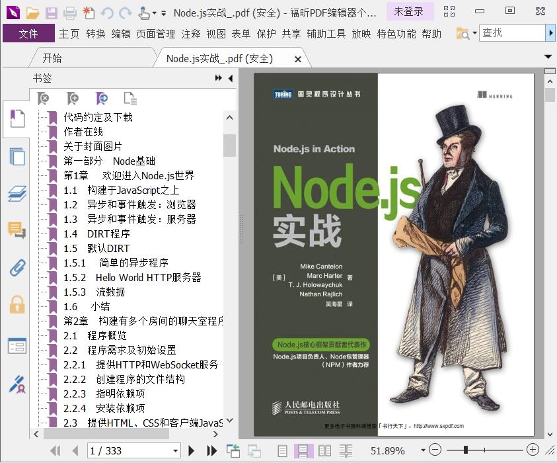Open the 保护 protect ribbon tab
The width and height of the screenshot is (557, 463).
pyautogui.click(x=266, y=34)
